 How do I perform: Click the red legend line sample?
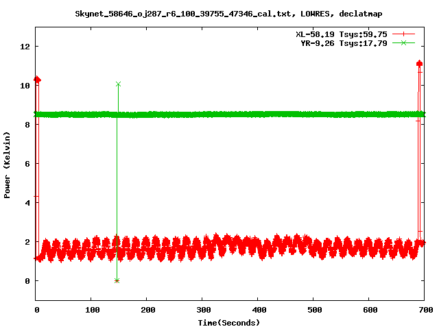click(x=403, y=34)
